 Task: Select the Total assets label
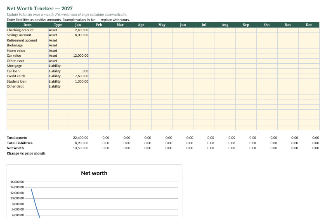17,138
